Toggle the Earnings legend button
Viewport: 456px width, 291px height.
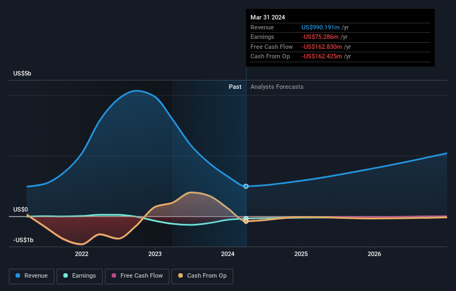[79, 276]
